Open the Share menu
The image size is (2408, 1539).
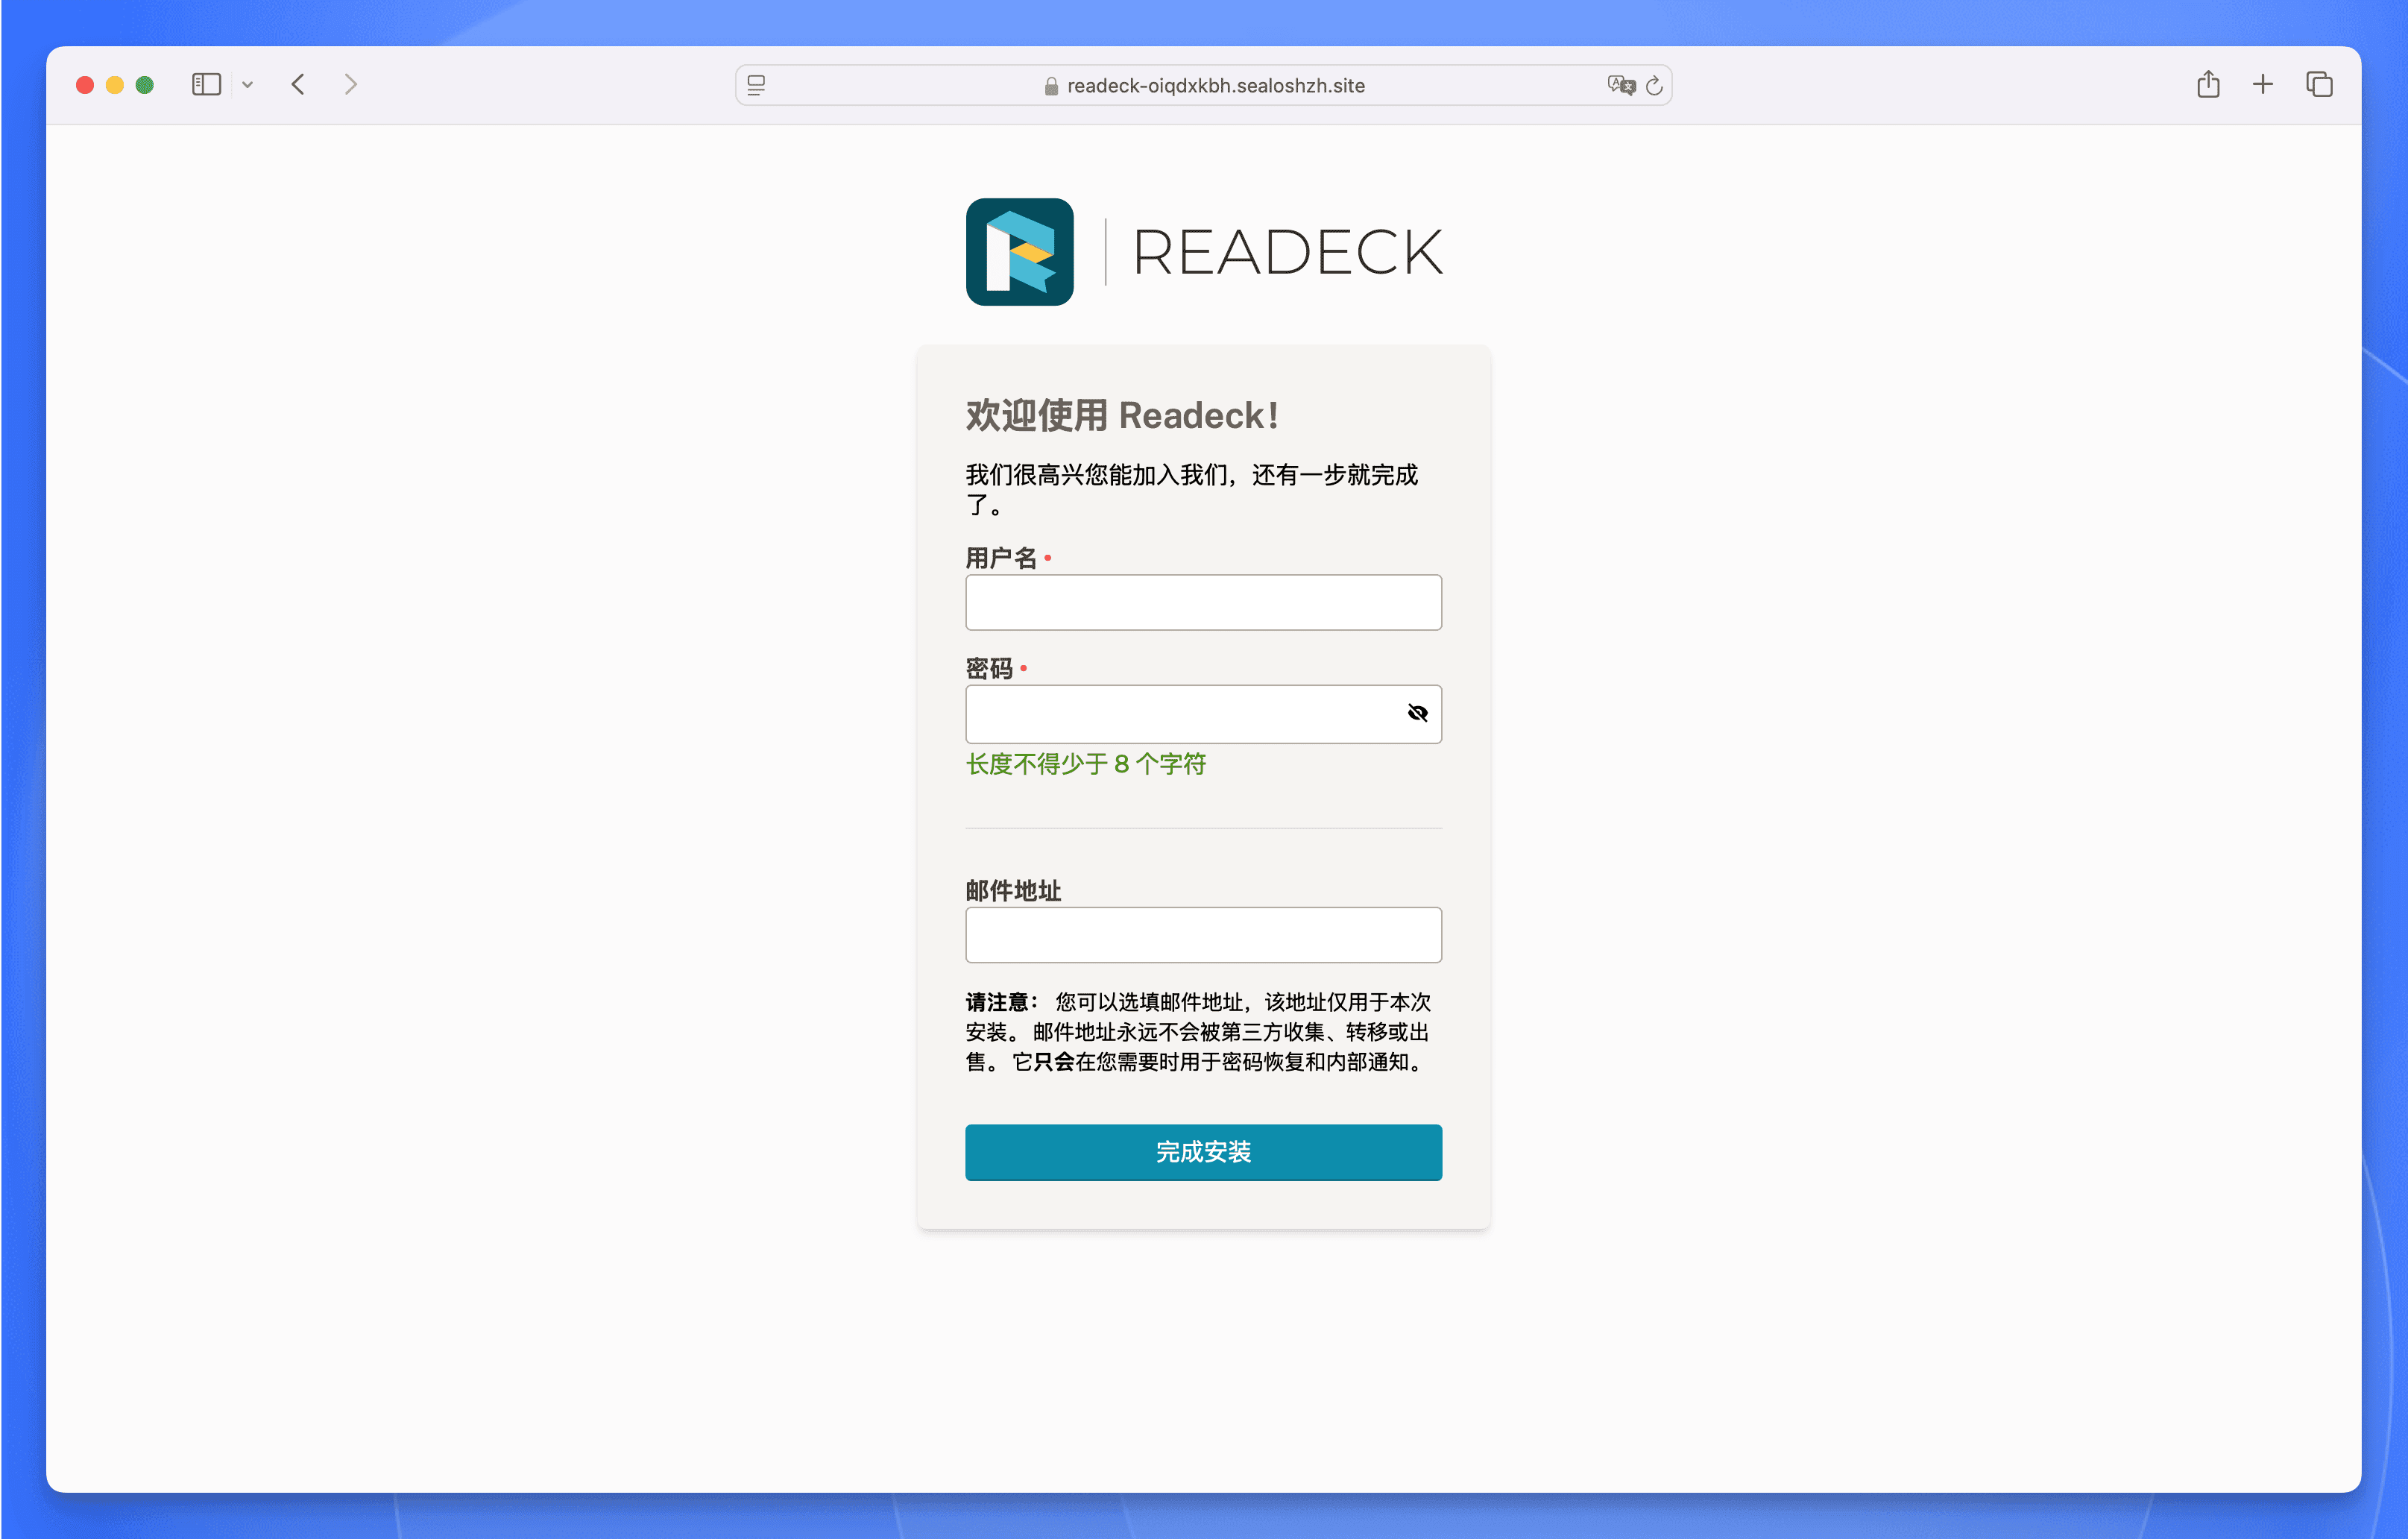click(2208, 84)
